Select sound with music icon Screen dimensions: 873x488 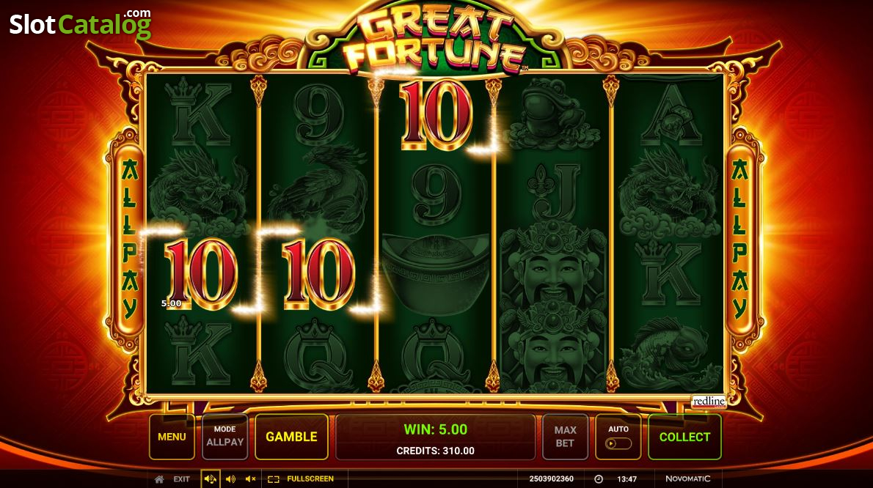pos(211,478)
